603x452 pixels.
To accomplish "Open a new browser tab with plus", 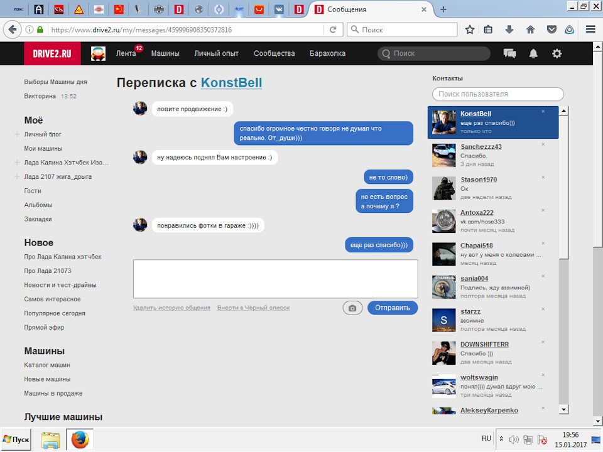I will pos(443,9).
